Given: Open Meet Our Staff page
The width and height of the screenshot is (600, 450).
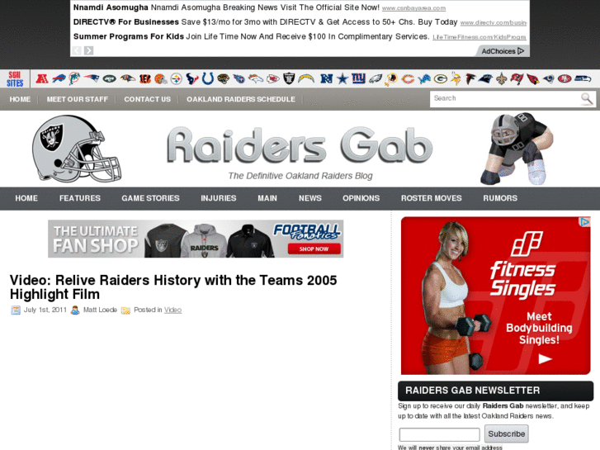Looking at the screenshot, I should pos(78,99).
